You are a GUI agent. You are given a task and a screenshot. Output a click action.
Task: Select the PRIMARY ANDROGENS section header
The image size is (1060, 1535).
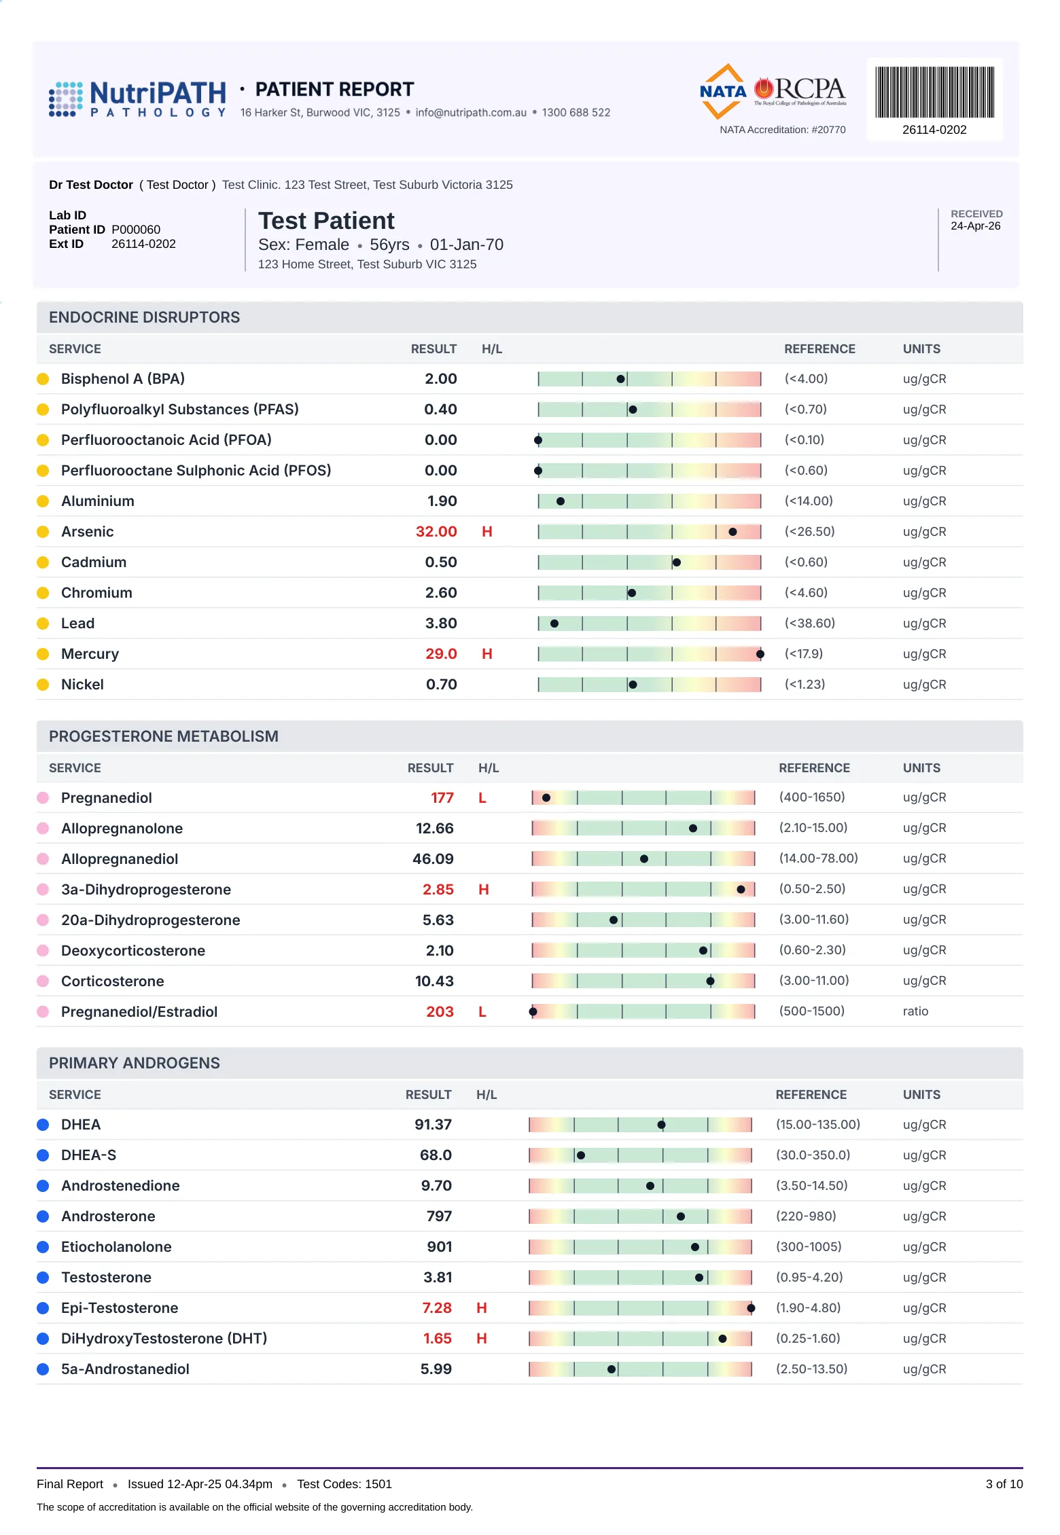pyautogui.click(x=530, y=1063)
